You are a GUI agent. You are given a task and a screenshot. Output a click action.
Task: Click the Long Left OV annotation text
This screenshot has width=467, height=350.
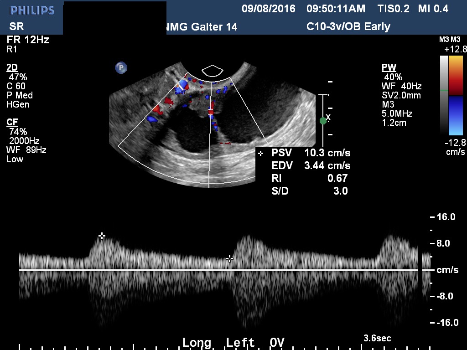click(233, 343)
